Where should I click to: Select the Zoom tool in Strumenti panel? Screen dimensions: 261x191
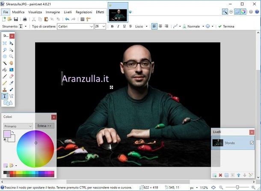(11, 57)
